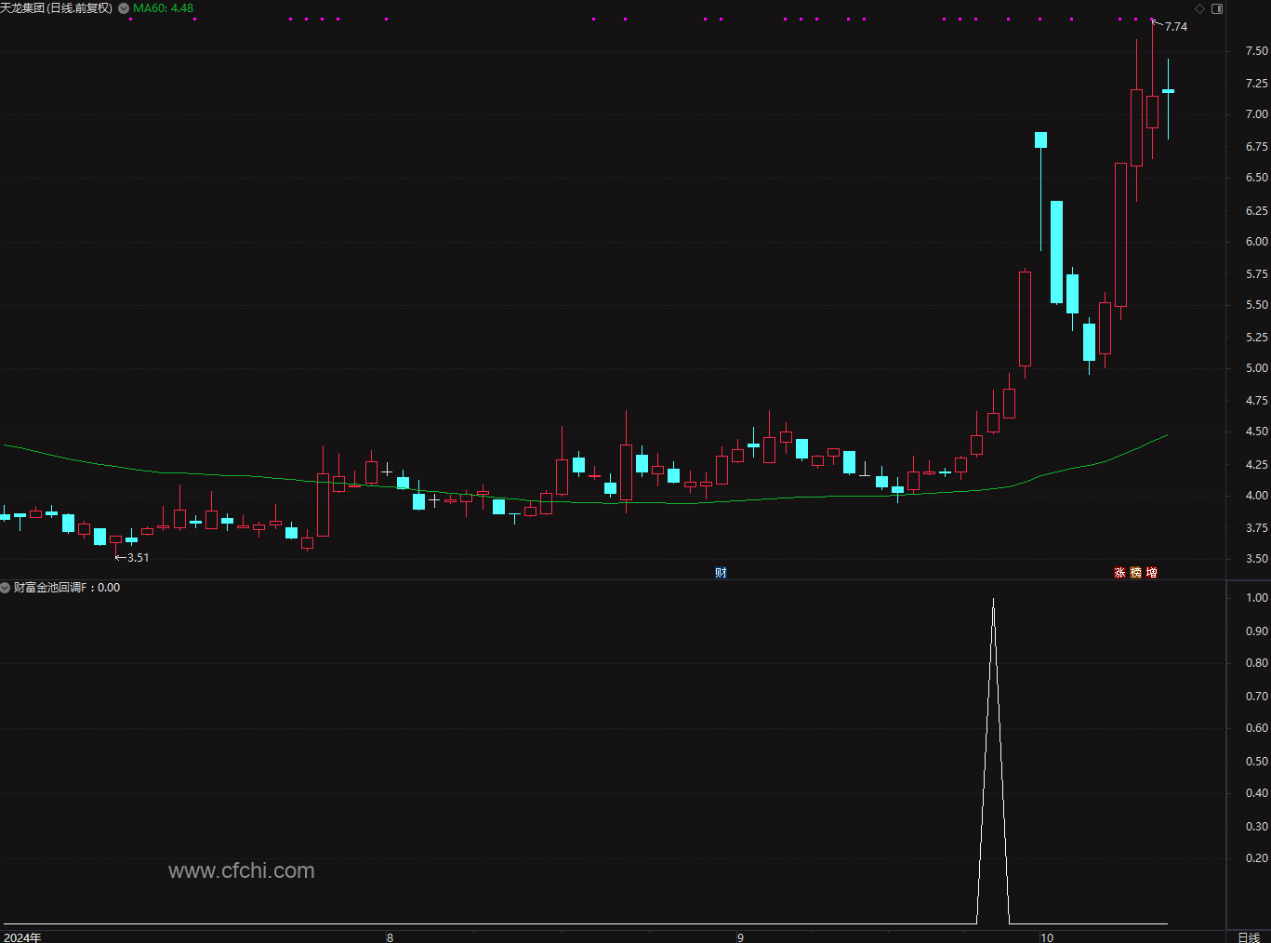The height and width of the screenshot is (943, 1271).
Task: Open the dropdown beside 天龙集团 title
Action: coord(124,8)
